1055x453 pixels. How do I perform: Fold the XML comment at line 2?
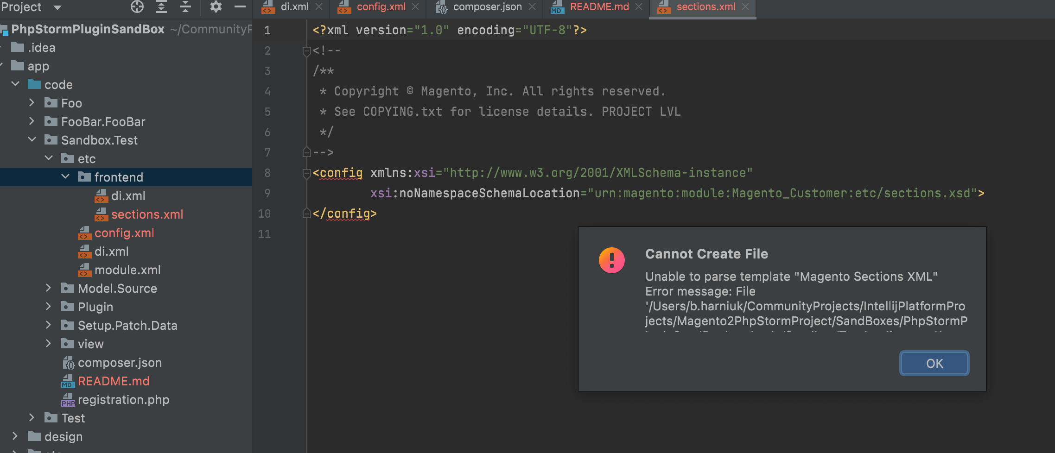pyautogui.click(x=306, y=51)
